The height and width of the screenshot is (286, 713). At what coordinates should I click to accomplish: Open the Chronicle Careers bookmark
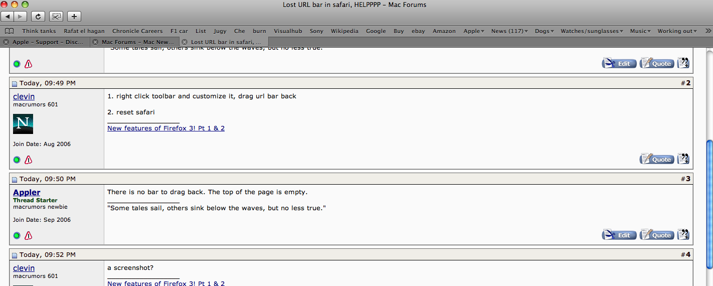[x=137, y=31]
